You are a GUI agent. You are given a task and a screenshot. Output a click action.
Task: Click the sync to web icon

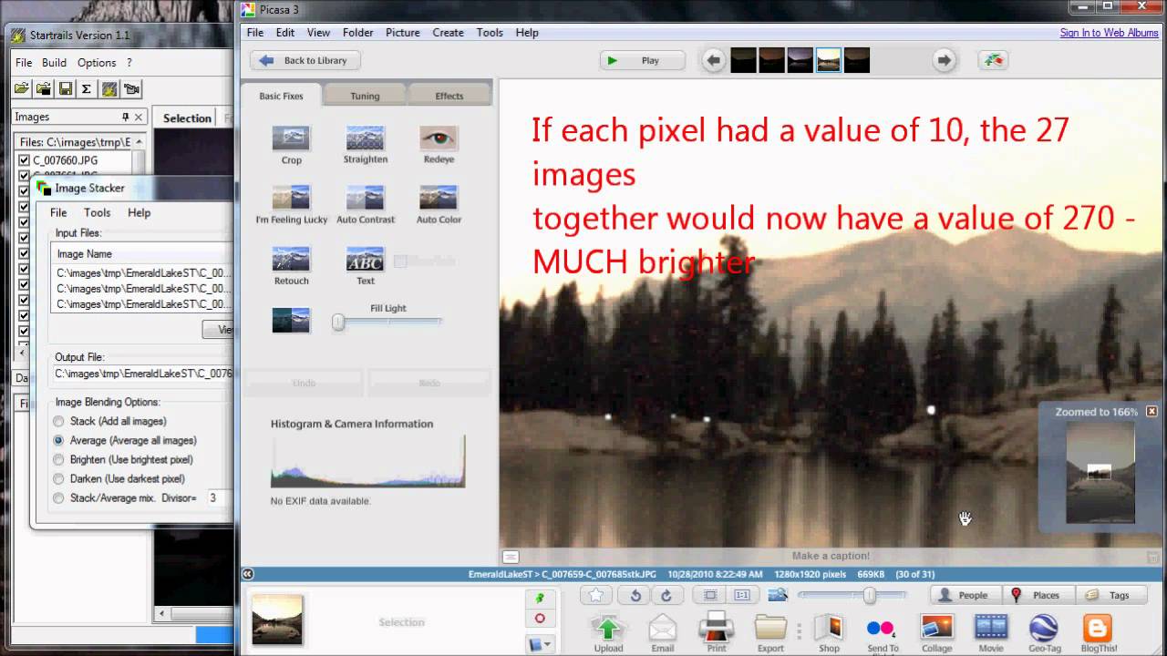pos(993,61)
